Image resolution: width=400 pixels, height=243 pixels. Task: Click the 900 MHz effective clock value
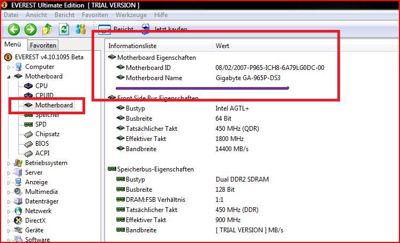(228, 220)
